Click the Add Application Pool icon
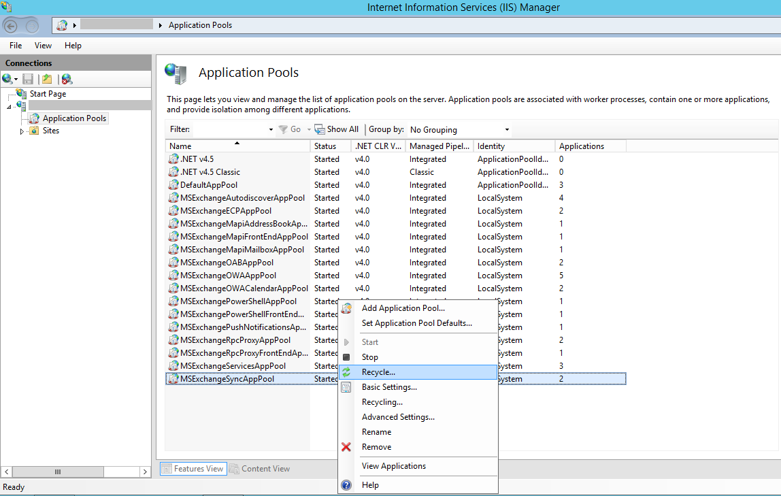The image size is (781, 496). [346, 308]
